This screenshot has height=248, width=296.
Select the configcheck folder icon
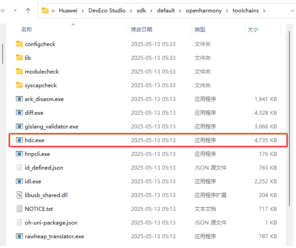coord(19,44)
